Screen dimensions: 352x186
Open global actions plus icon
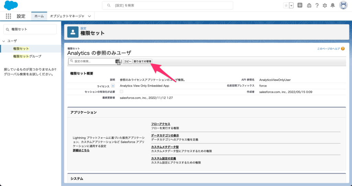click(x=300, y=5)
